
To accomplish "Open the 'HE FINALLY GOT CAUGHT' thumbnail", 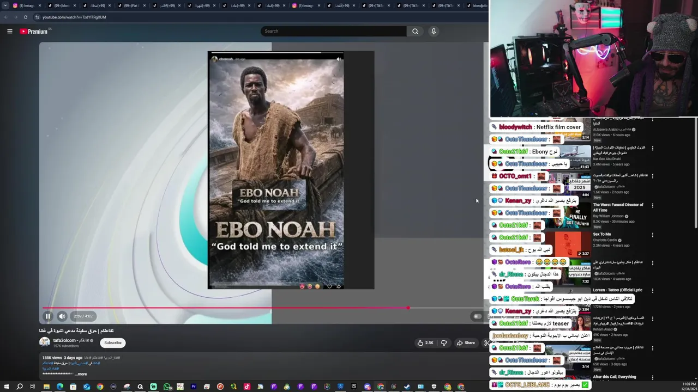I will (x=568, y=215).
